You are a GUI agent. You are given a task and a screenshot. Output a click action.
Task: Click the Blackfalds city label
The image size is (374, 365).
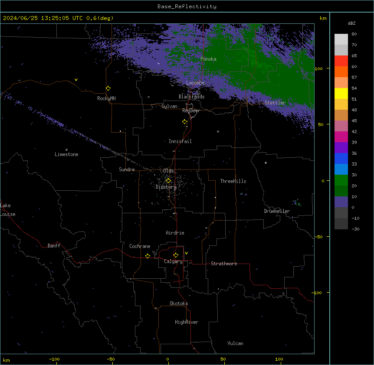[x=191, y=97]
